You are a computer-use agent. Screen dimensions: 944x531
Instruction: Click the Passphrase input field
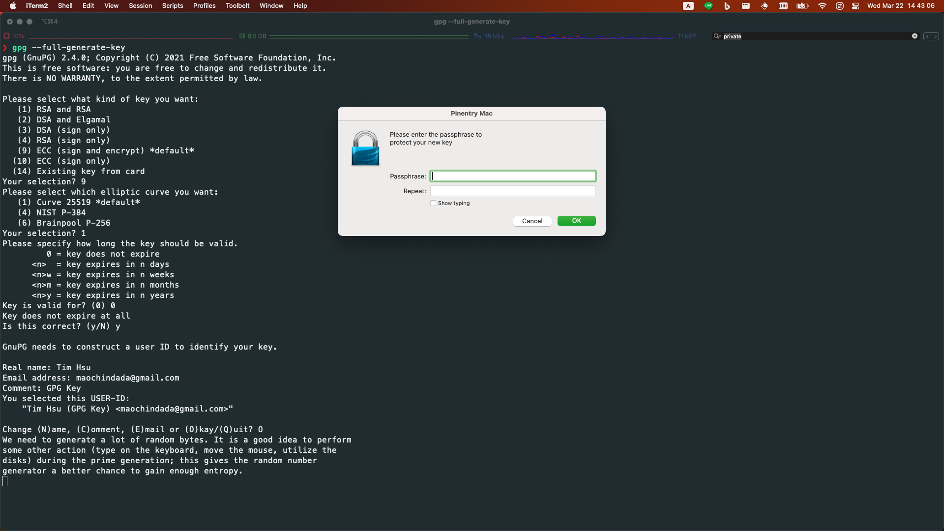tap(513, 176)
